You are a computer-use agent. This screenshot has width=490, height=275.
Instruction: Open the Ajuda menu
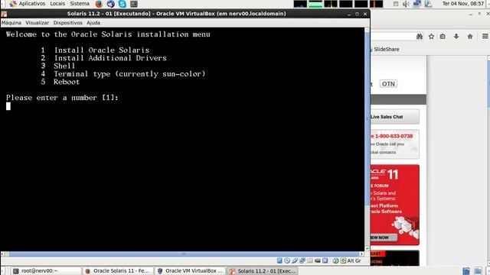coord(93,23)
